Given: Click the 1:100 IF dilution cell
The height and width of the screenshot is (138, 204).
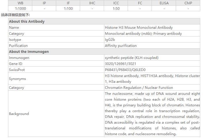Looking at the screenshot, I should click(x=68, y=9).
